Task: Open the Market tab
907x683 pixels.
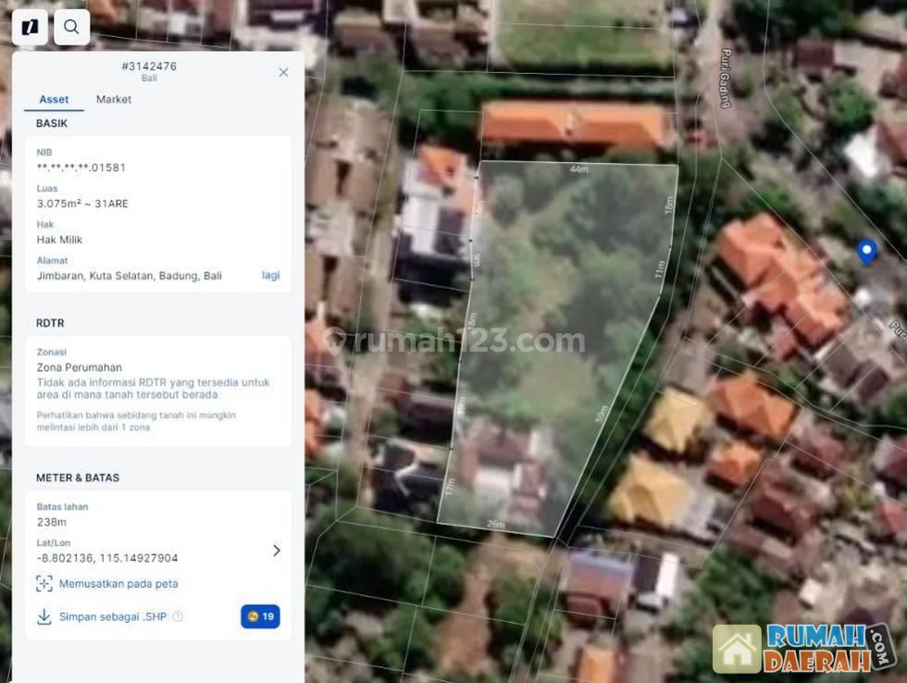Action: (114, 100)
